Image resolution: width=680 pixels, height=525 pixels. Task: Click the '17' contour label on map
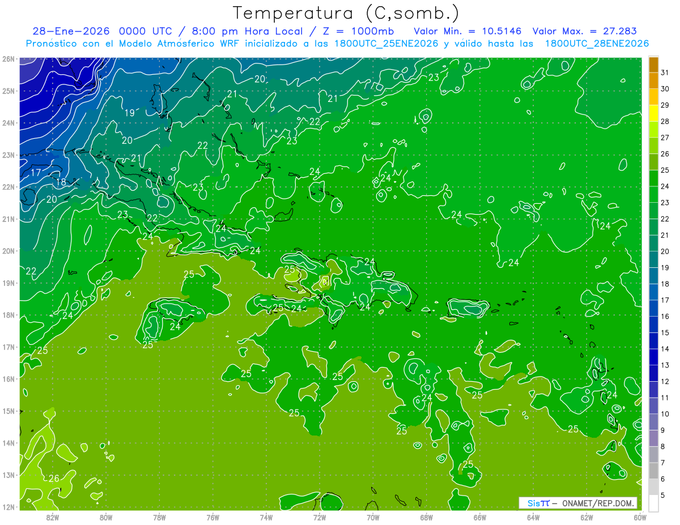tap(36, 173)
